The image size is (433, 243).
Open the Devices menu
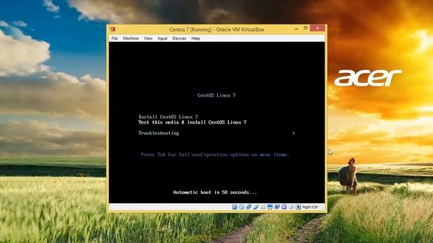coord(179,38)
